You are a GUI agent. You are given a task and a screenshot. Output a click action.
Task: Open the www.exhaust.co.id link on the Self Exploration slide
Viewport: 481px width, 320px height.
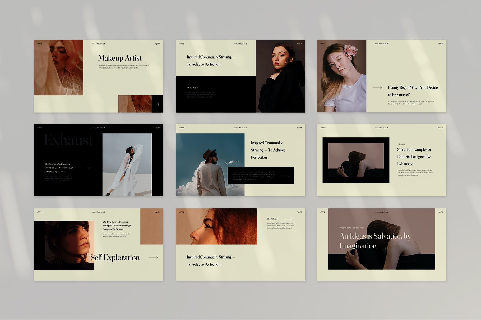point(98,212)
